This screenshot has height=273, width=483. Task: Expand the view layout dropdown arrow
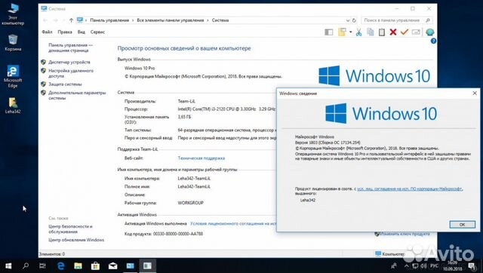point(350,32)
